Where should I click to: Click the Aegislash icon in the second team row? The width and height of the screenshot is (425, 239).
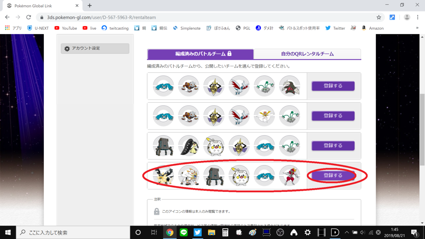(214, 116)
